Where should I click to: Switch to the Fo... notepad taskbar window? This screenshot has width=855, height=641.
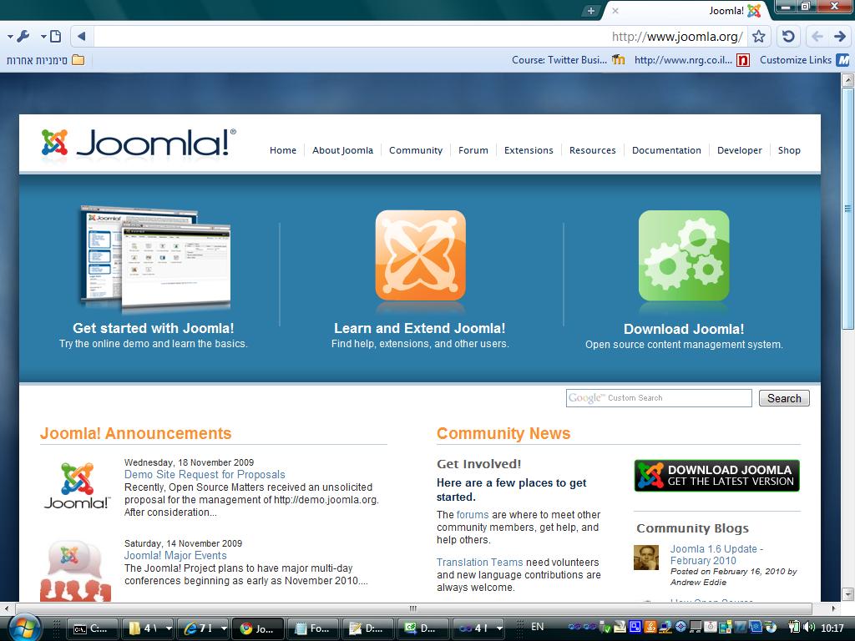(x=312, y=628)
